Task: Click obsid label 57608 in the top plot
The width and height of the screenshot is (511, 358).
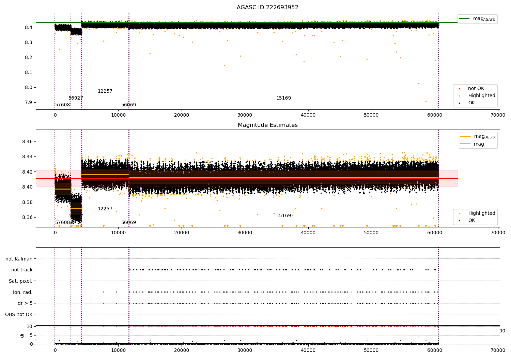Action: (63, 105)
